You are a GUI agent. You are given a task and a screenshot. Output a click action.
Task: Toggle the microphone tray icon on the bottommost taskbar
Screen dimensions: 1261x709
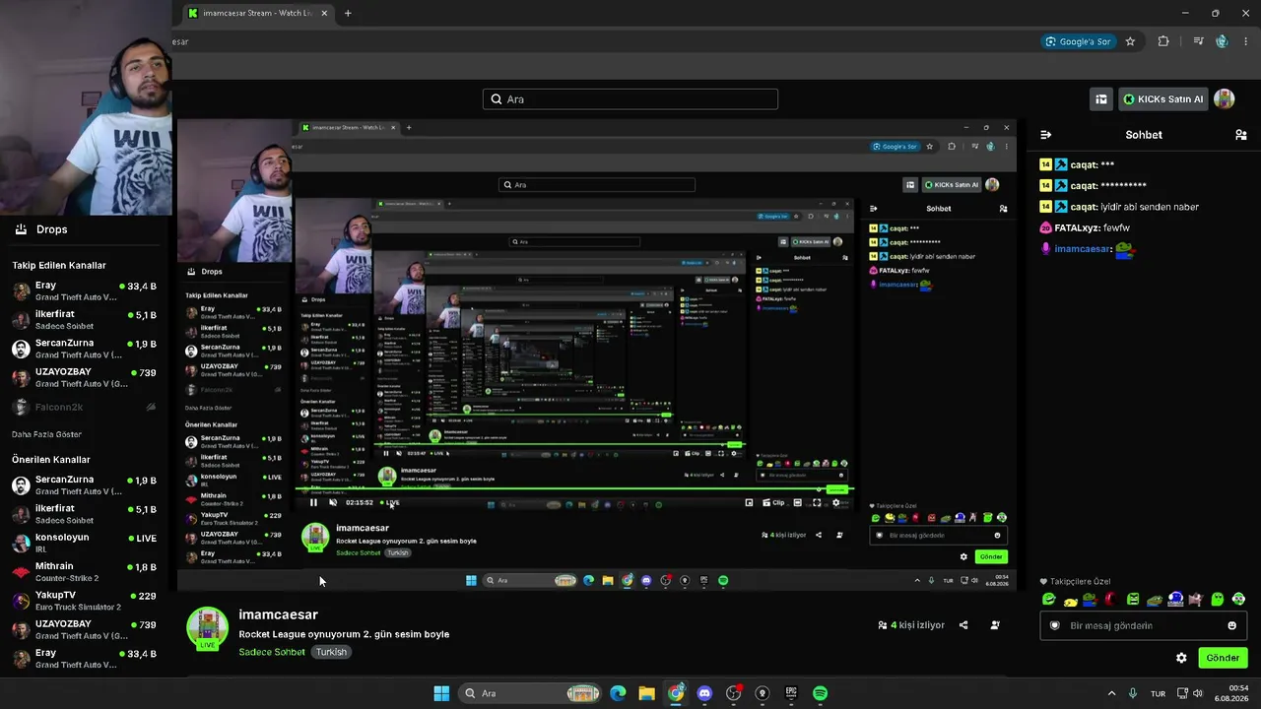[1133, 693]
